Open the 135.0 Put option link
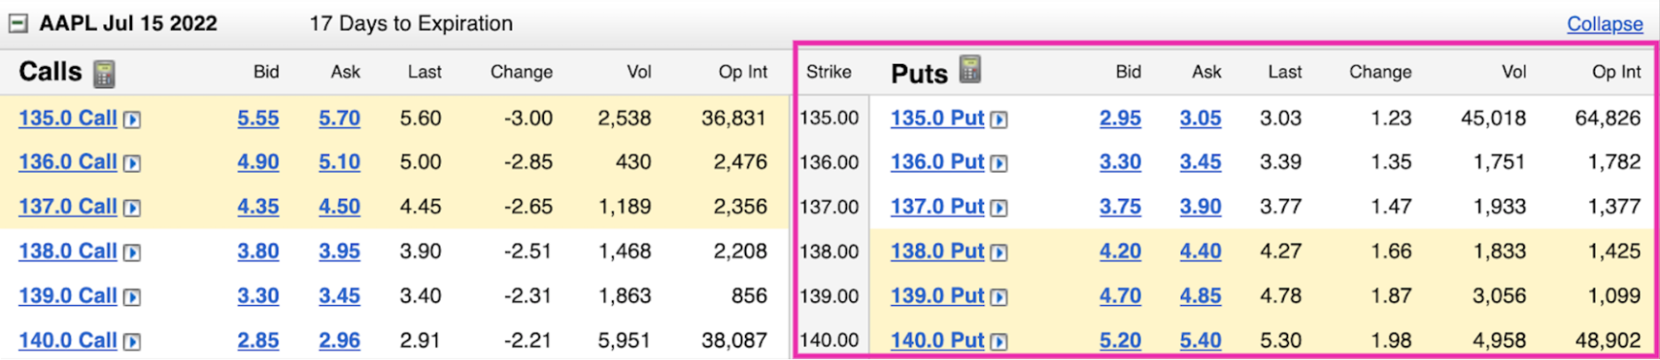Image resolution: width=1660 pixels, height=360 pixels. click(937, 119)
